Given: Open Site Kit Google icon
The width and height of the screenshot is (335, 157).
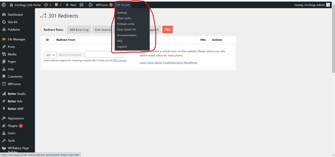Looking at the screenshot, I should click(4, 22).
